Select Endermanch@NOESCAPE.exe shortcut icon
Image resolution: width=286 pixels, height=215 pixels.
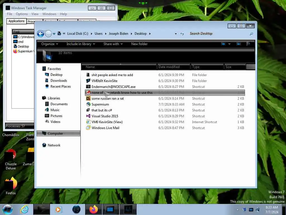(88, 87)
